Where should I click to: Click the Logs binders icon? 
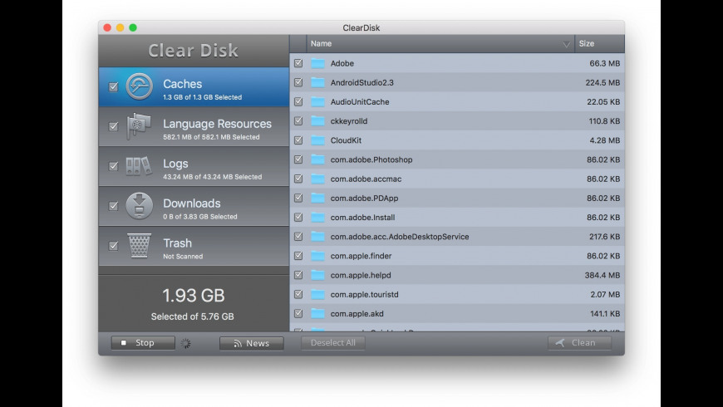(x=139, y=166)
